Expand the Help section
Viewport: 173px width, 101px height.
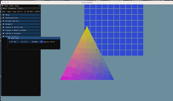tap(21, 15)
